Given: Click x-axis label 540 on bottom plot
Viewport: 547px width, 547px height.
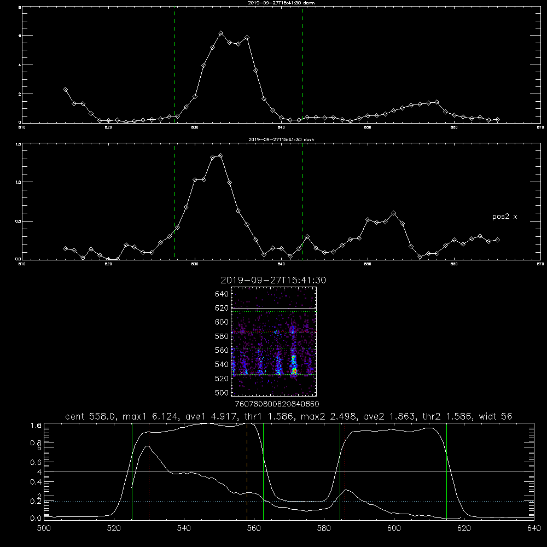Looking at the screenshot, I should [x=184, y=528].
